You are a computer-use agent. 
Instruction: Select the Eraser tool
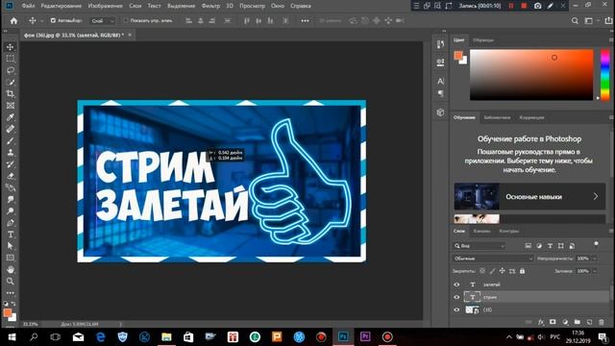(x=11, y=176)
